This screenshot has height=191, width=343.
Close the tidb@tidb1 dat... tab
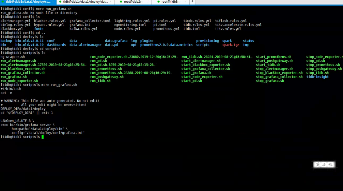(x=110, y=2)
